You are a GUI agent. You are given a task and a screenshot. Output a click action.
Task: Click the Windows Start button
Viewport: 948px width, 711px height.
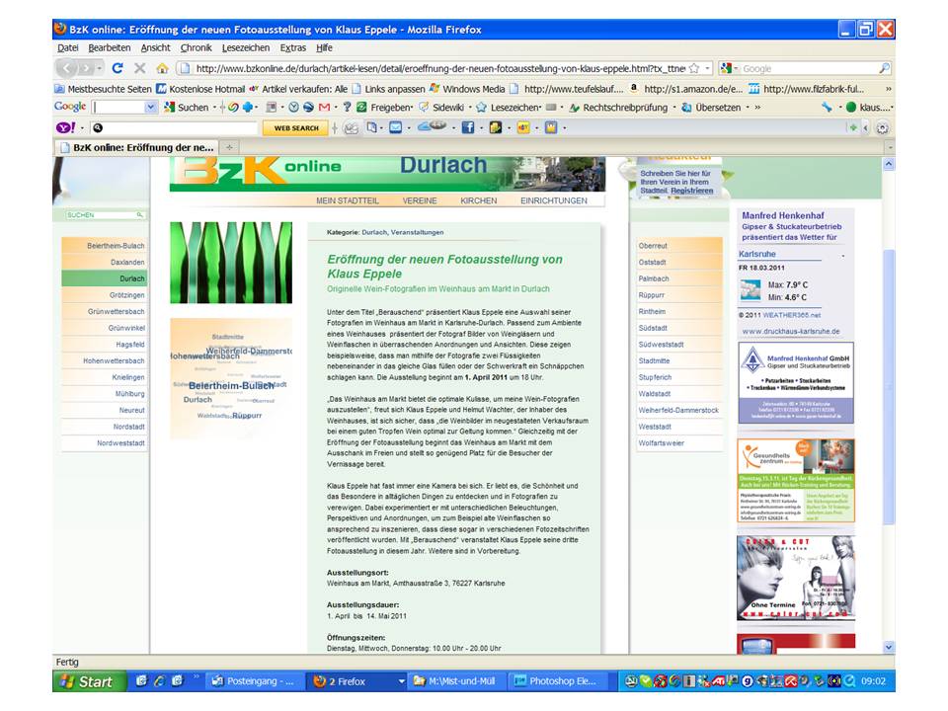[x=87, y=681]
